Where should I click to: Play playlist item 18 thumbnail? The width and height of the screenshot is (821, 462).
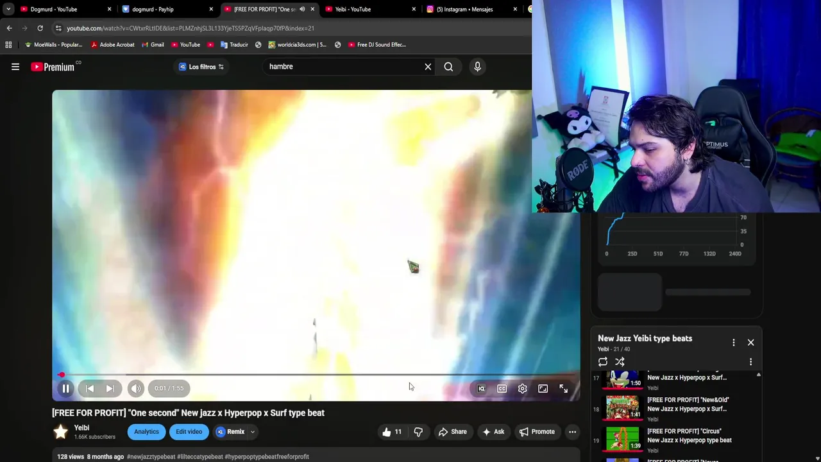coord(623,409)
